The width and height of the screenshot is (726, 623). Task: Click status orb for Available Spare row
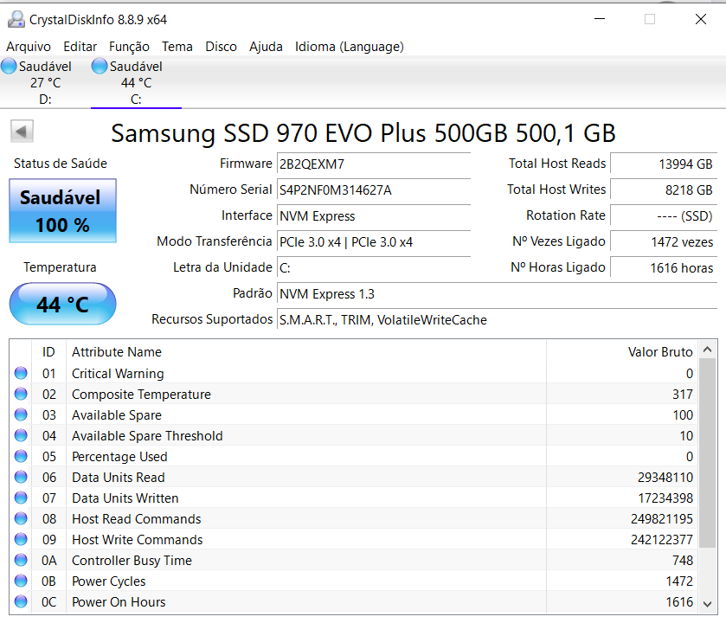pyautogui.click(x=21, y=414)
